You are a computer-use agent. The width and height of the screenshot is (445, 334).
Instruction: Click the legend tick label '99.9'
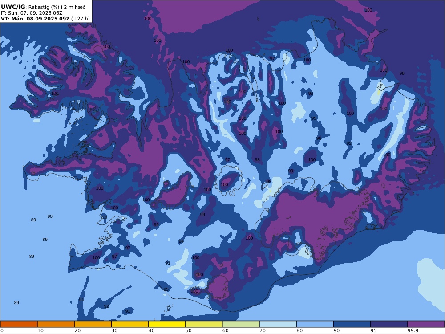(x=413, y=330)
